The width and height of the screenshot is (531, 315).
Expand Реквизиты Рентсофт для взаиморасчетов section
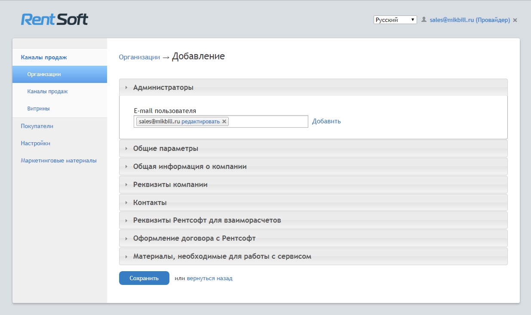pos(207,220)
